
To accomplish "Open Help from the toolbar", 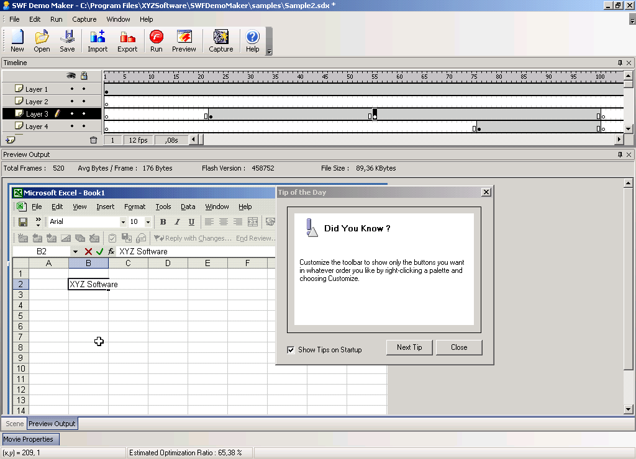I will pyautogui.click(x=252, y=40).
